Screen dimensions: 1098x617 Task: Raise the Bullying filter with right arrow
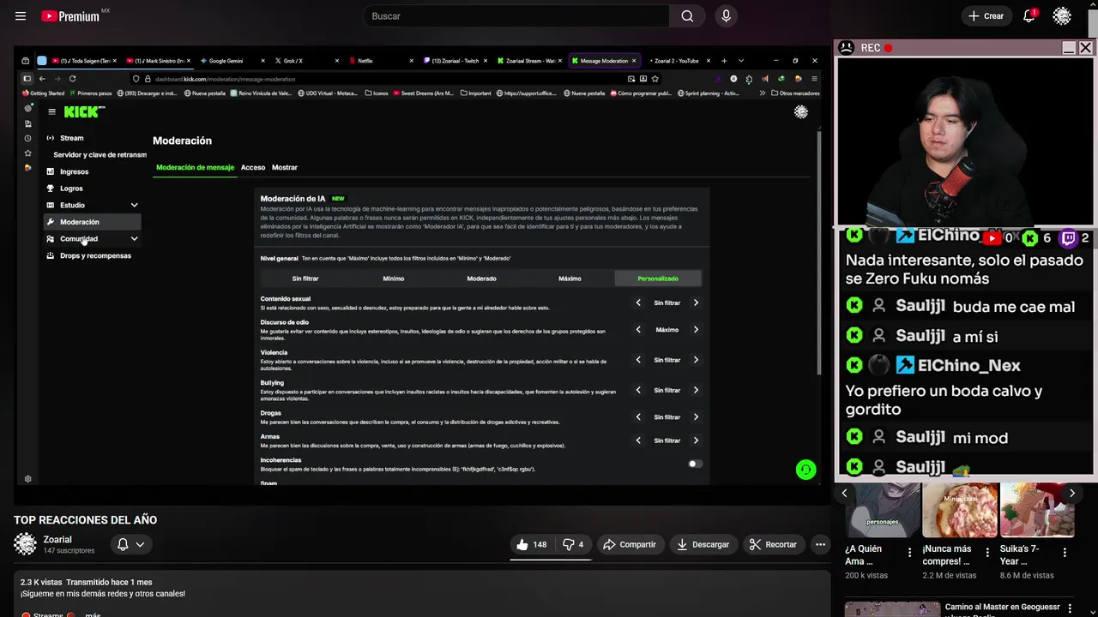point(696,390)
